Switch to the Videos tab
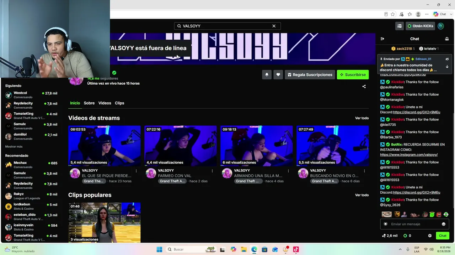The image size is (455, 255). 105,103
